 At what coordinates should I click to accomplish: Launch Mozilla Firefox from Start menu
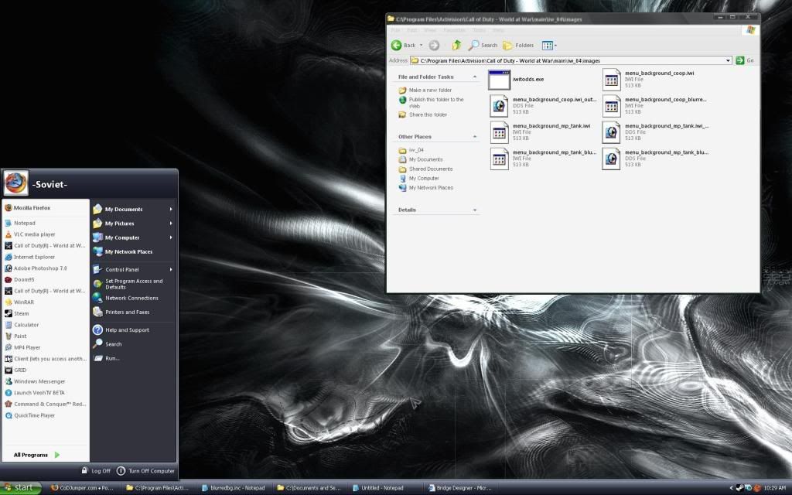click(46, 208)
